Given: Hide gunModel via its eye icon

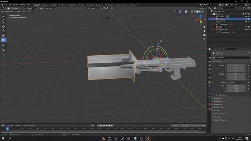Looking at the screenshot, I should (246, 22).
